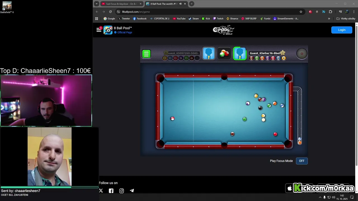Click the cue ball spin control
358x201 pixels.
(x=302, y=54)
